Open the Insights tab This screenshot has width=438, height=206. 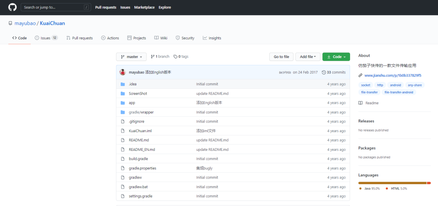212,38
